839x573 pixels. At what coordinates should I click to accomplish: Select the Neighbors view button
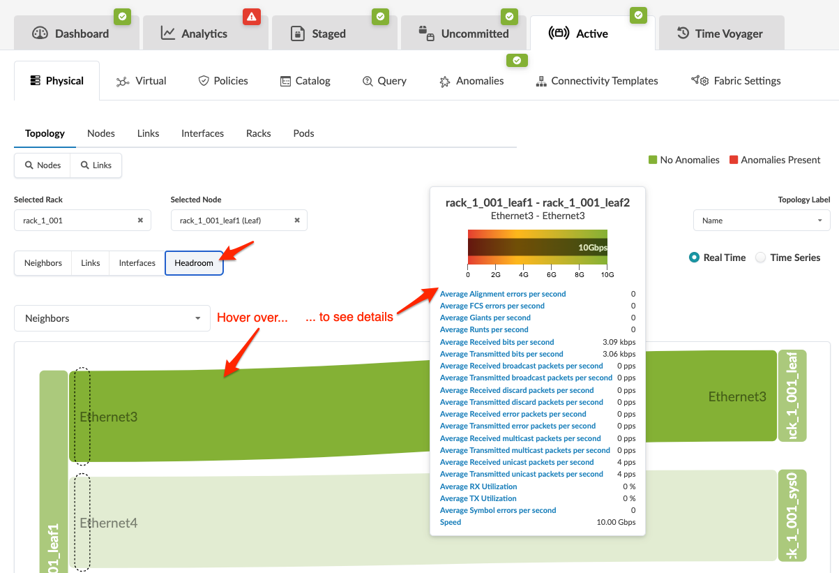point(43,263)
